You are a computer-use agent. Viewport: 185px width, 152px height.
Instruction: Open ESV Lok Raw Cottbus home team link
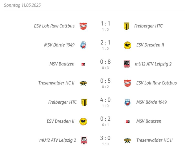tap(54, 26)
